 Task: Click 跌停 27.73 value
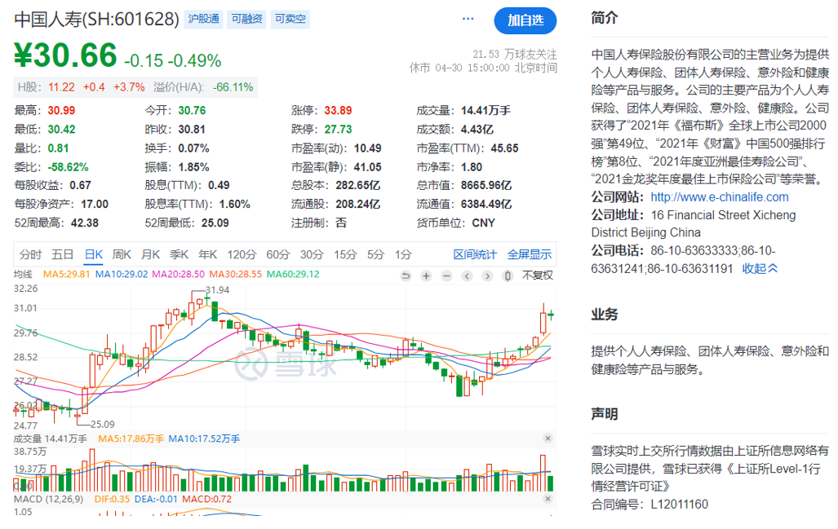[x=339, y=130]
